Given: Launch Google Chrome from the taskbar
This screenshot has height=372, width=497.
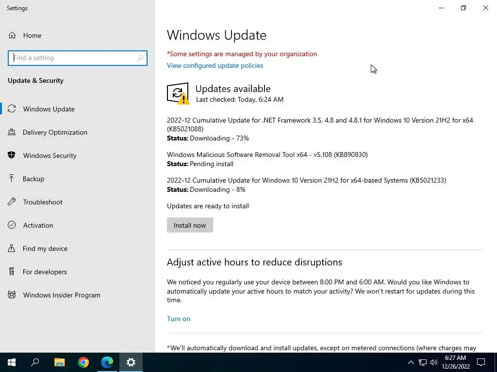Looking at the screenshot, I should tap(83, 362).
